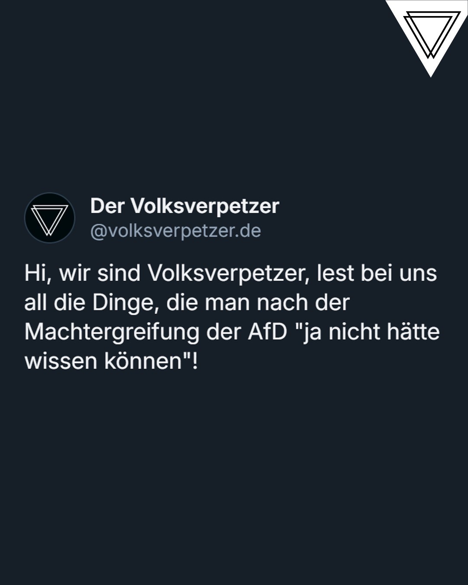Click the words wissen können
This screenshot has height=585, width=468.
pyautogui.click(x=103, y=361)
